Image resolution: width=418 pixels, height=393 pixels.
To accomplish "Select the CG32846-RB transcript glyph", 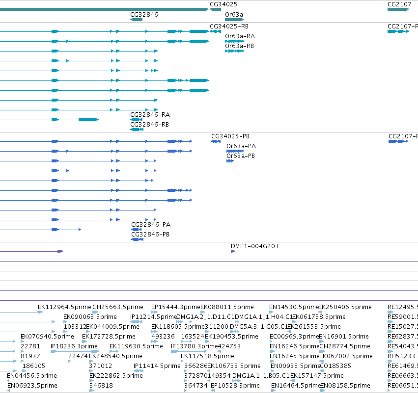I will point(137,130).
